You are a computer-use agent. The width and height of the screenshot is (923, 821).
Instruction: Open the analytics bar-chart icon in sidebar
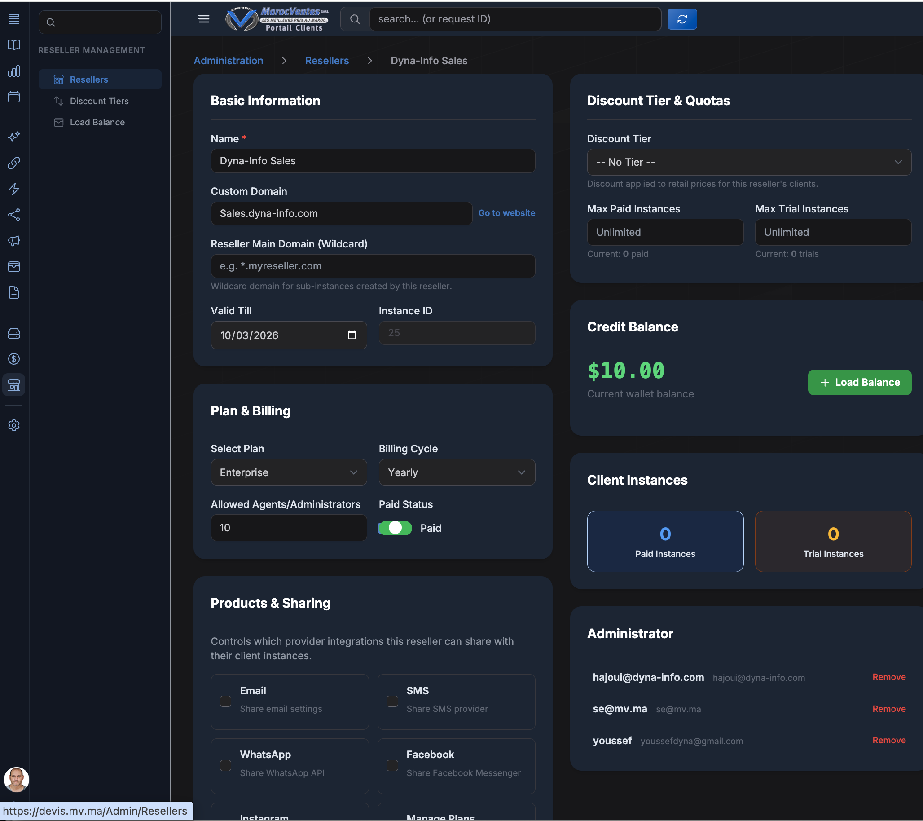tap(13, 71)
